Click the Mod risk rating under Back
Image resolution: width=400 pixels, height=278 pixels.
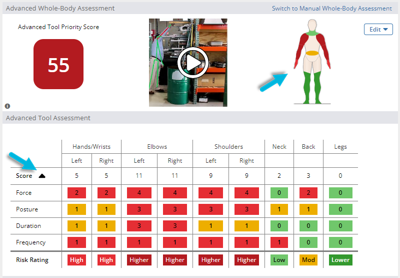(x=308, y=260)
